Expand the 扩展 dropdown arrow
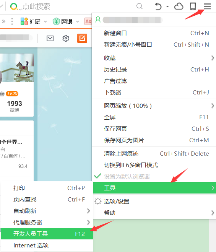This screenshot has width=216, height=252. pos(45,21)
